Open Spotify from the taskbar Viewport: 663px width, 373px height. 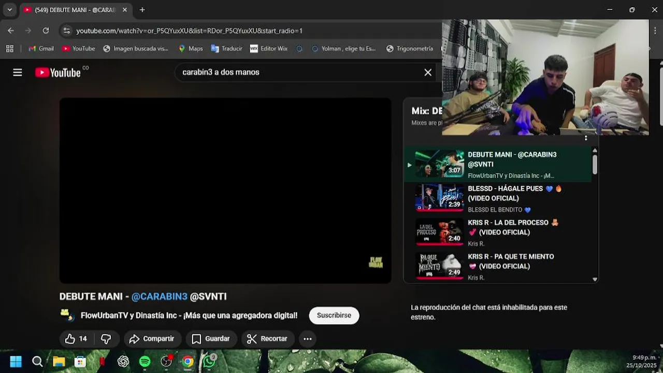pyautogui.click(x=145, y=361)
